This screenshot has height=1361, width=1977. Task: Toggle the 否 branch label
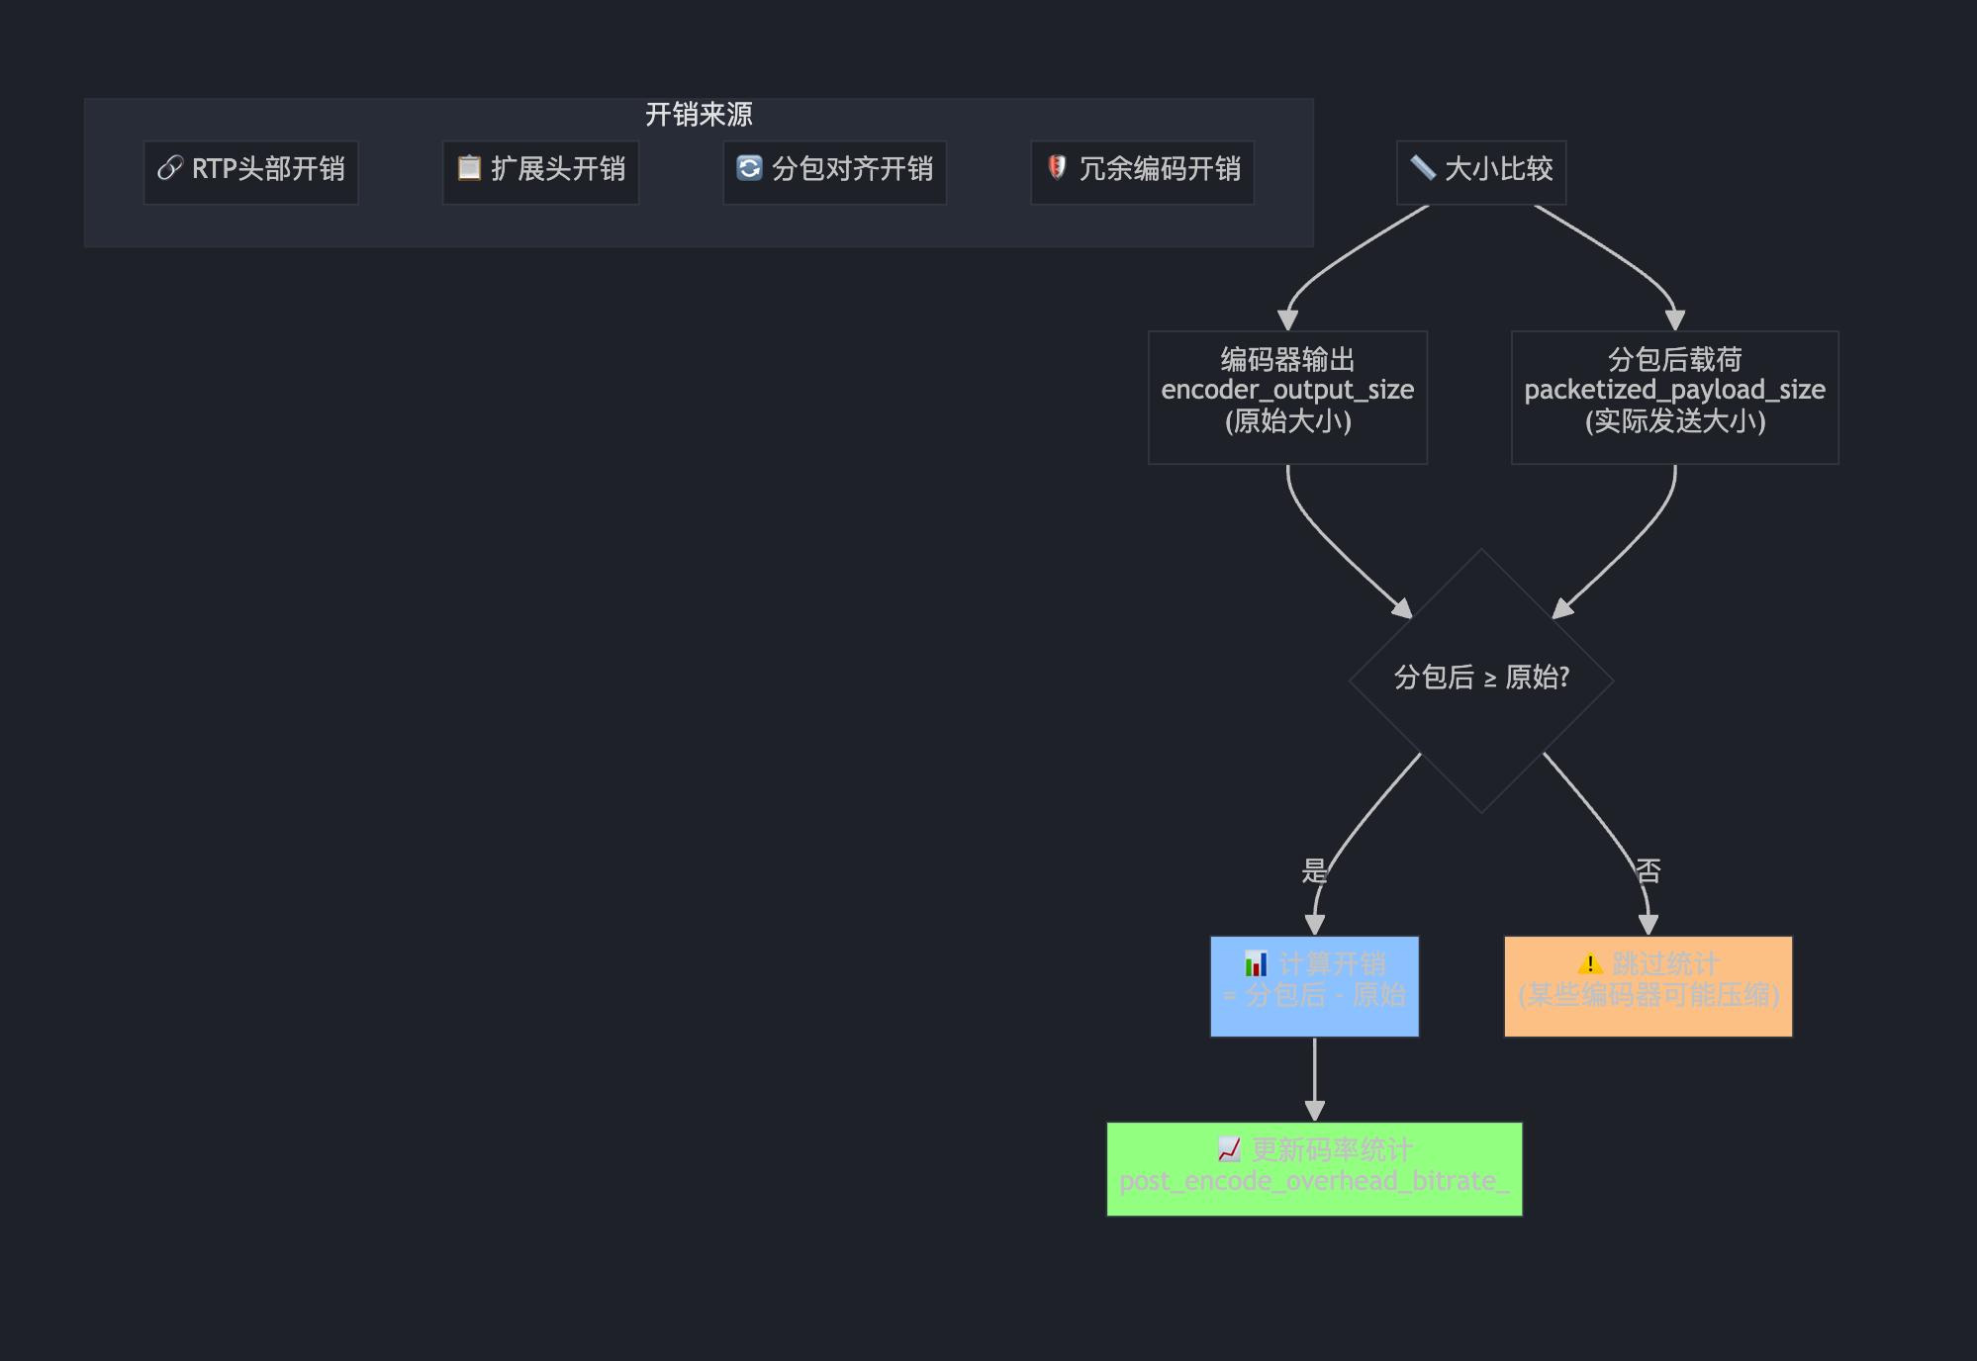point(1648,870)
